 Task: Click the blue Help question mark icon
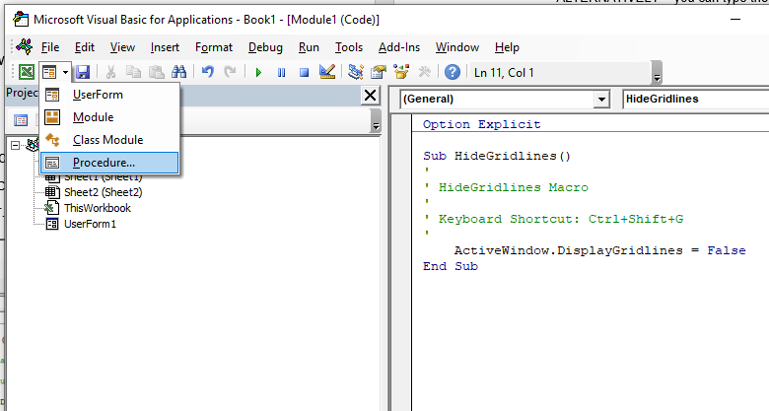(453, 72)
